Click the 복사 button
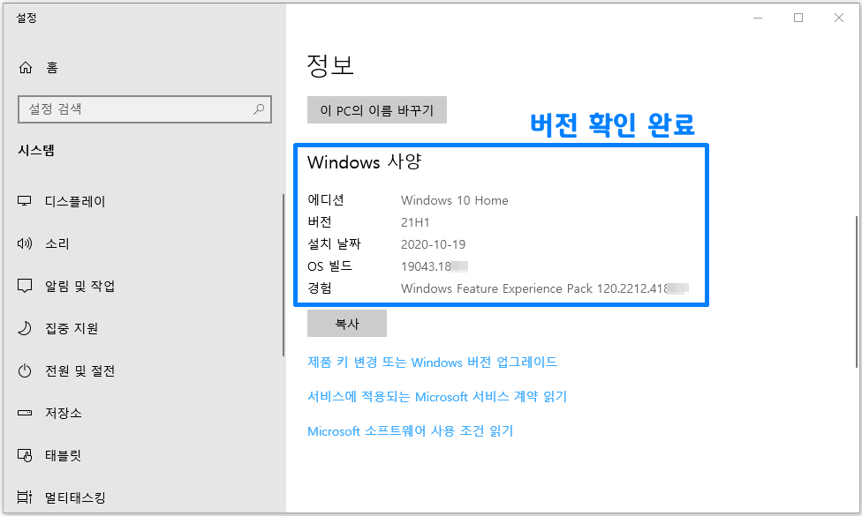The image size is (862, 516). [347, 324]
